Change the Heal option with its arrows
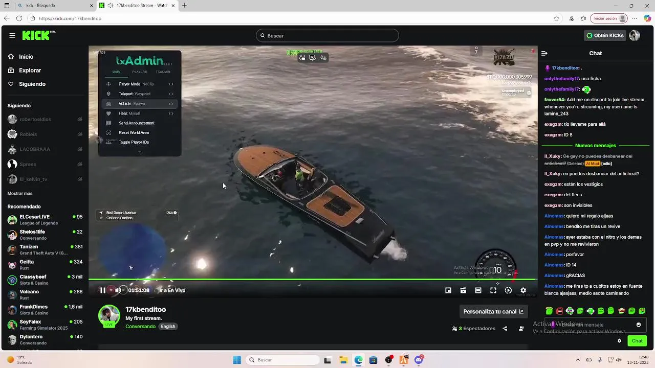This screenshot has width=655, height=368. [171, 113]
